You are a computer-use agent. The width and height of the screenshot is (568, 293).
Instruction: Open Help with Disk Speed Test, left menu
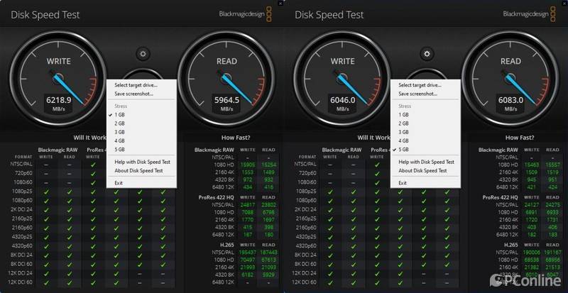(142, 162)
